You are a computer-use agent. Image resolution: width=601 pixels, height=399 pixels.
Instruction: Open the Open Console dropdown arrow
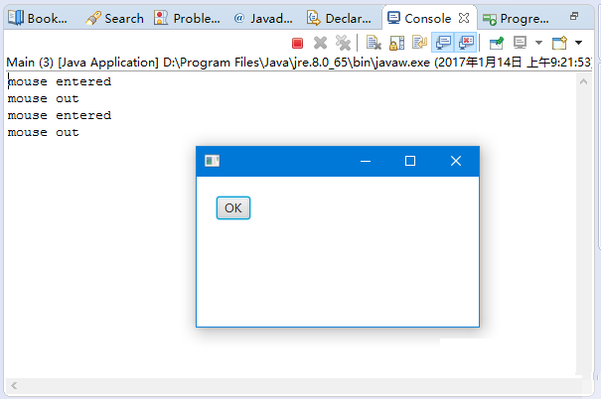point(578,43)
